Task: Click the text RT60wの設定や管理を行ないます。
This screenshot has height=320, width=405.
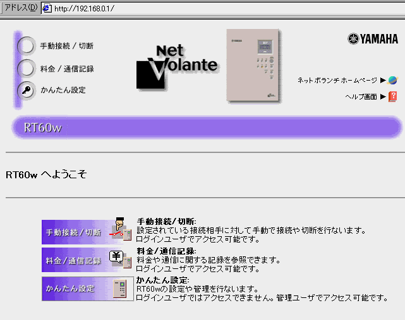Action: point(198,289)
